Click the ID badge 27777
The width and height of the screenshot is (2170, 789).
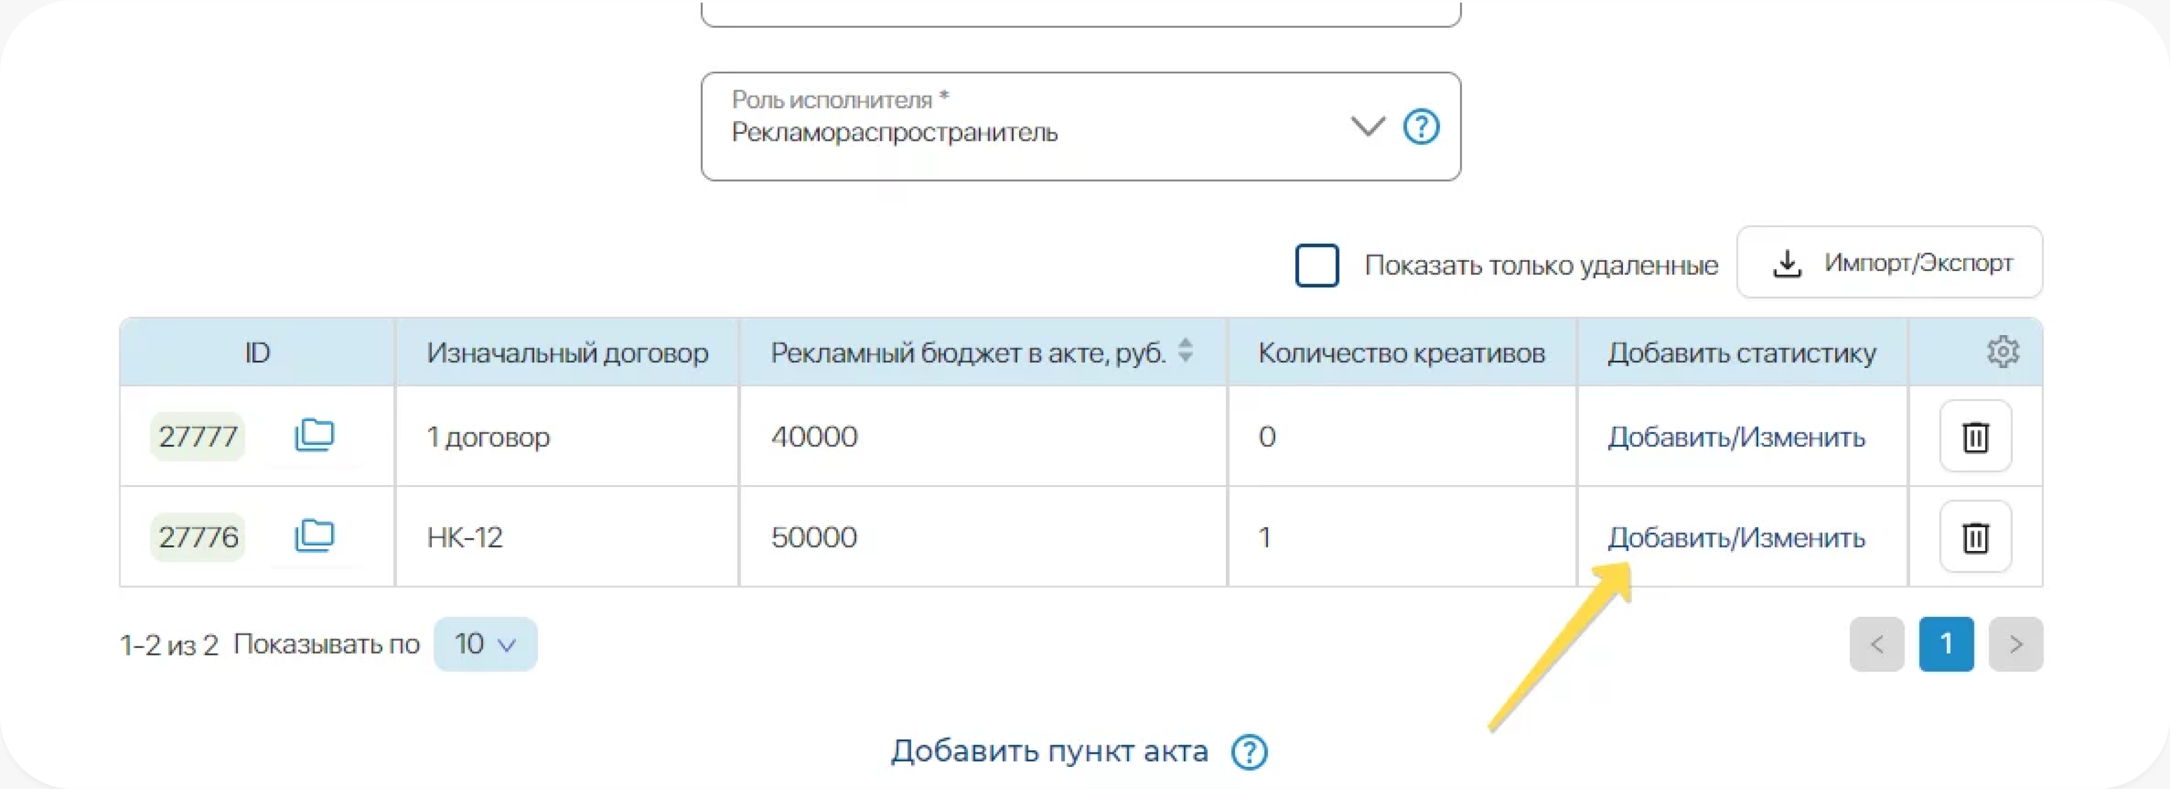[198, 436]
